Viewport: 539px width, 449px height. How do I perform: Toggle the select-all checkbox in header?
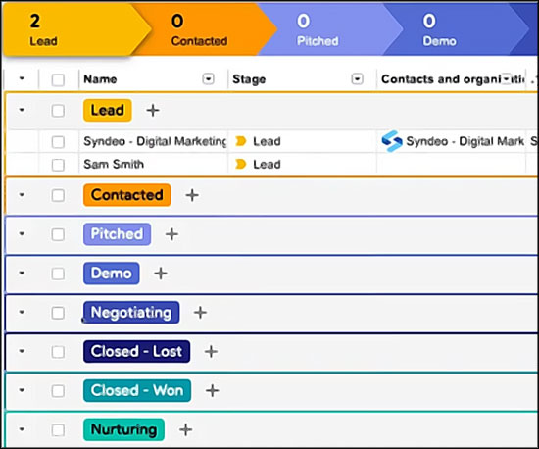tap(58, 79)
